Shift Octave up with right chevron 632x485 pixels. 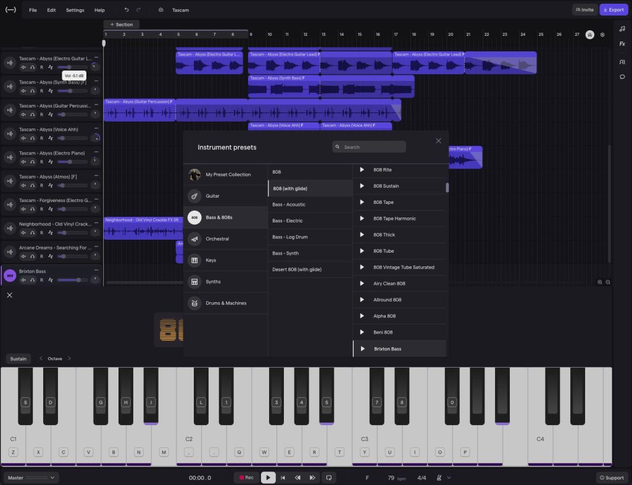(x=69, y=358)
